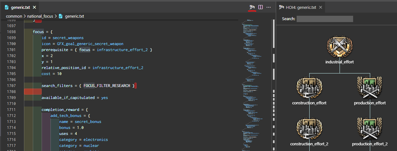Open the generic.txt breadcrumb item
The image size is (397, 151).
pyautogui.click(x=74, y=16)
